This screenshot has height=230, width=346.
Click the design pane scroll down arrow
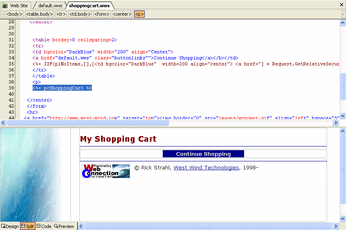click(x=342, y=218)
